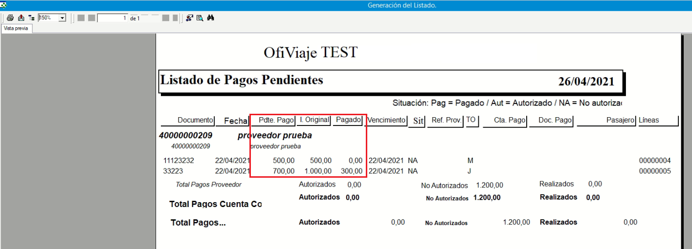Click the I. Original column header
The width and height of the screenshot is (692, 249).
(x=314, y=120)
